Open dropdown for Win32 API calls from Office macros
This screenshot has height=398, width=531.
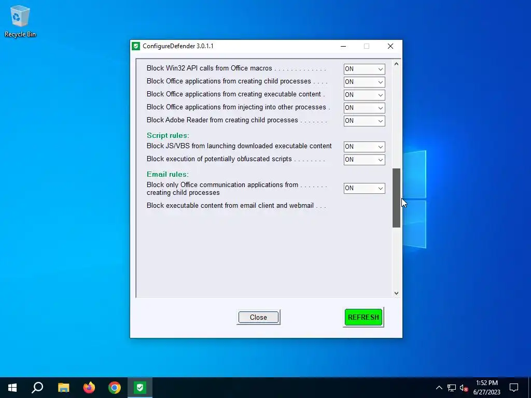365,69
